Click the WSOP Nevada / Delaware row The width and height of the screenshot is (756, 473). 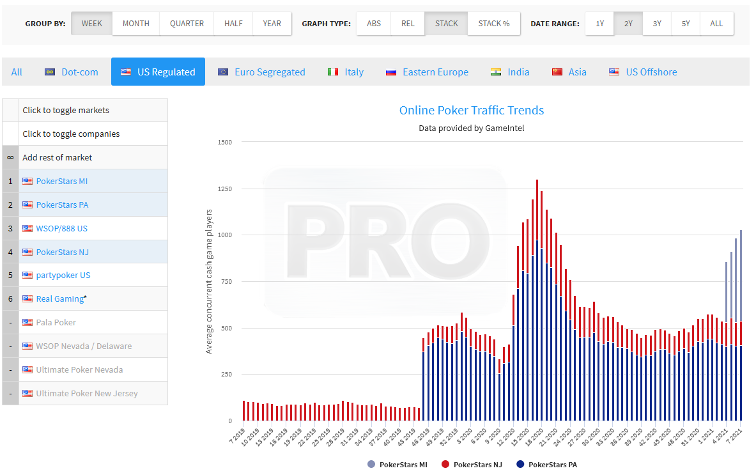(x=85, y=346)
